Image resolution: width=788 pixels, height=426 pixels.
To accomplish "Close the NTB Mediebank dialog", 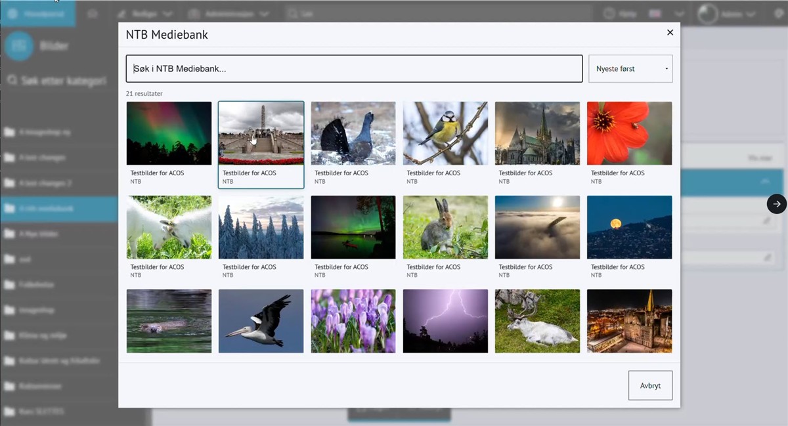I will (670, 32).
